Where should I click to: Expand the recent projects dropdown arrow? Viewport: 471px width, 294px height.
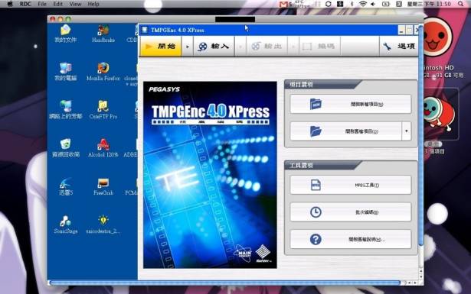pyautogui.click(x=407, y=131)
